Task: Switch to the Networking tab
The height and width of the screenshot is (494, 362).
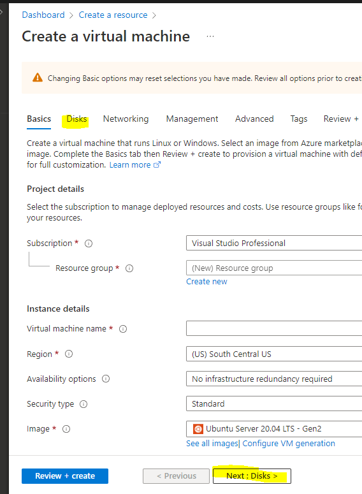Action: pos(126,119)
